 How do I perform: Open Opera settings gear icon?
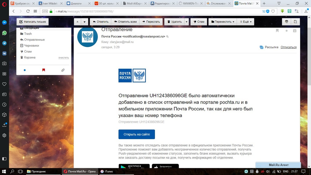pos(4,135)
